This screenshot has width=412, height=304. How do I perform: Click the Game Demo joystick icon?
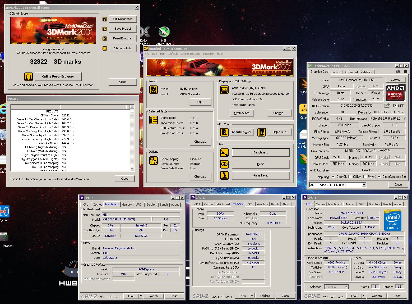(224, 175)
